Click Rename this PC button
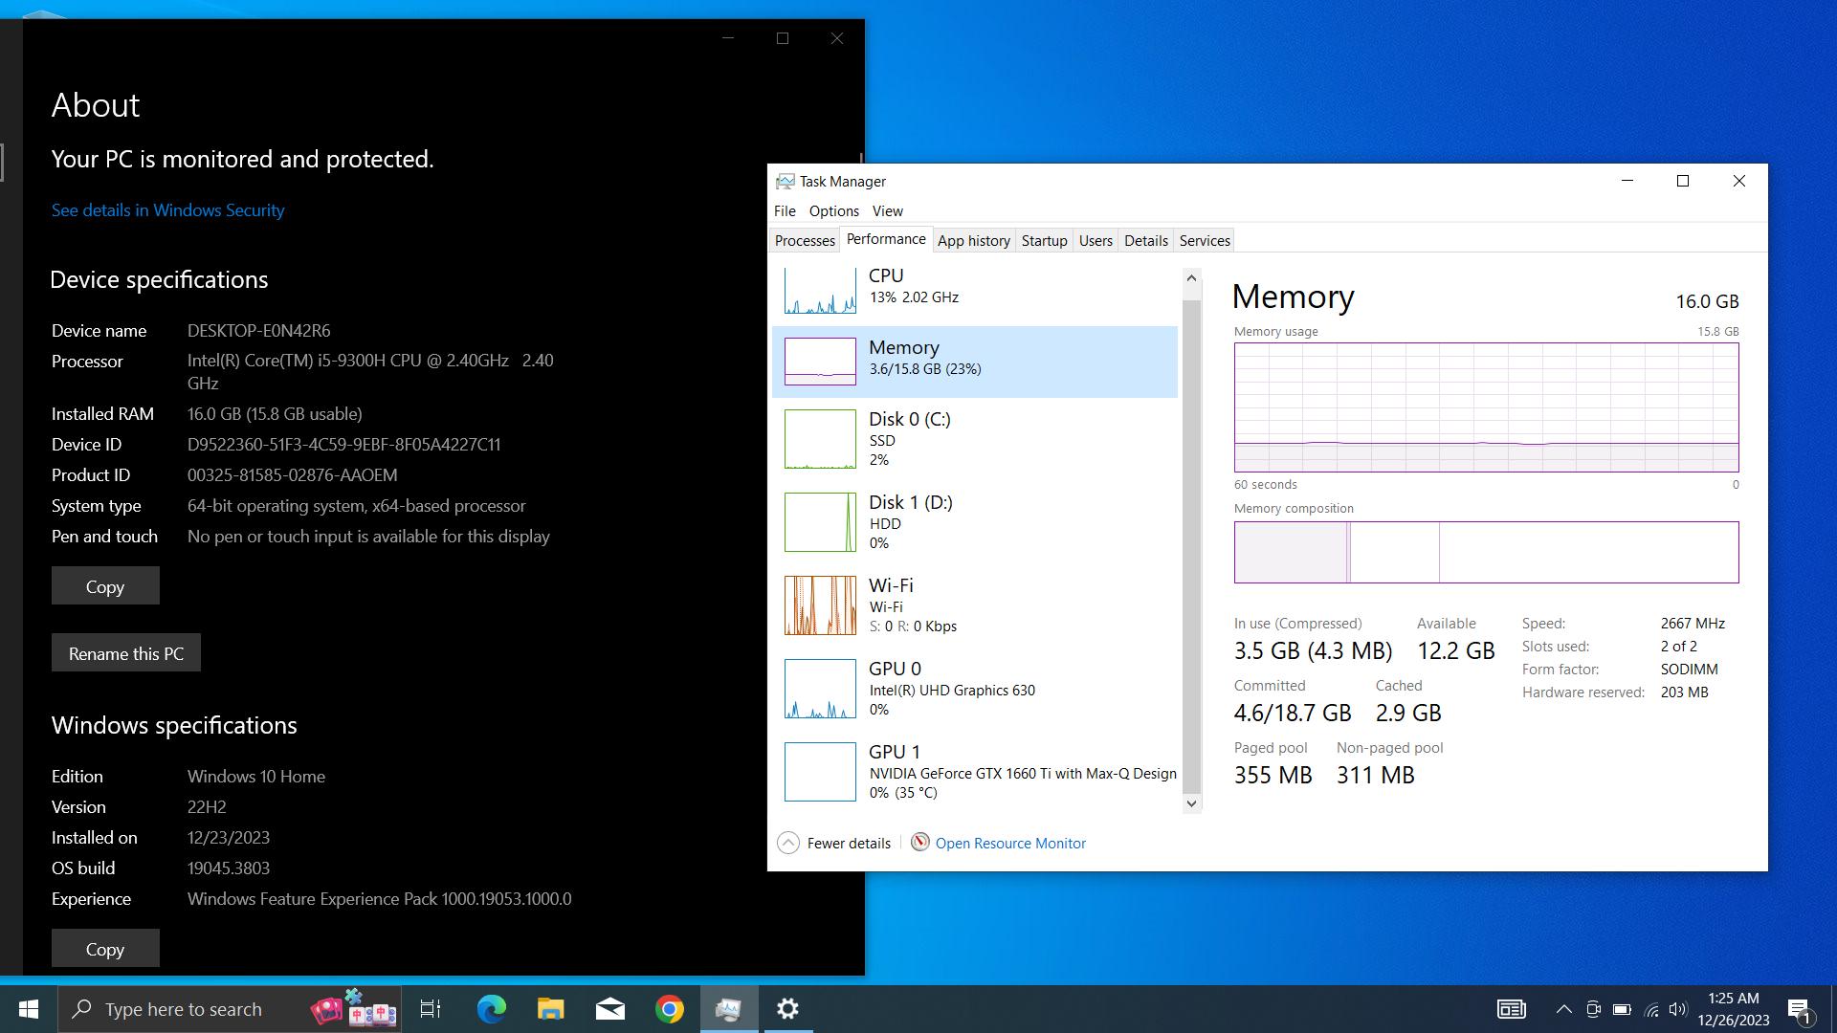Viewport: 1837px width, 1033px height. click(126, 653)
